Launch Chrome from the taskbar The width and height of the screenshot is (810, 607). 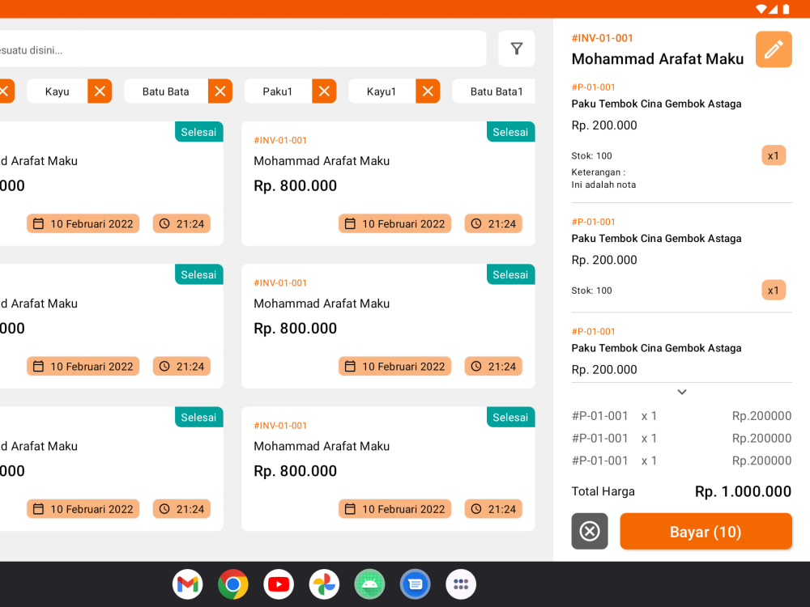click(x=232, y=584)
